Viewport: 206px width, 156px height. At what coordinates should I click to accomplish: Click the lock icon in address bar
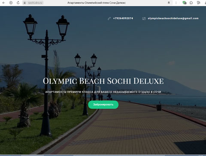coord(24,3)
